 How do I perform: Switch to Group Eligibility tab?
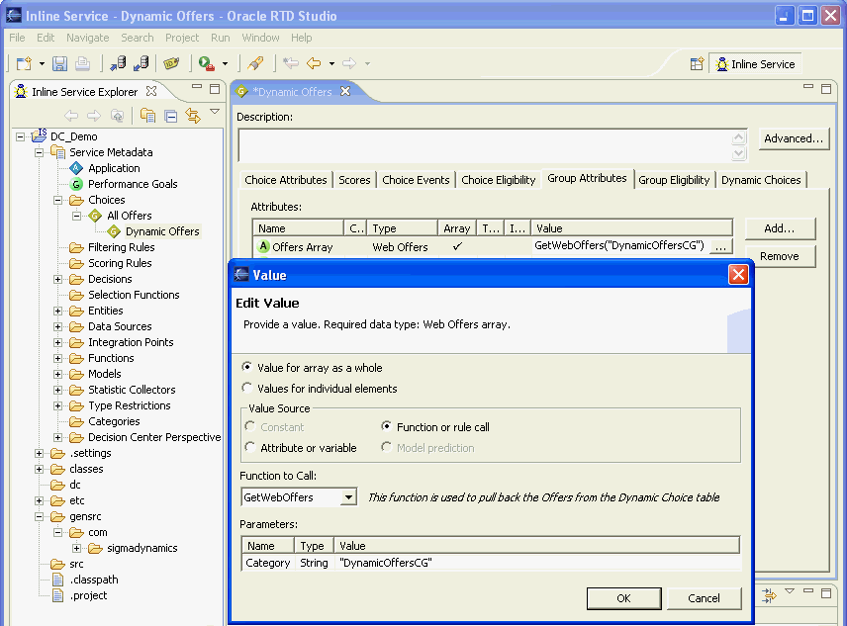[x=674, y=180]
